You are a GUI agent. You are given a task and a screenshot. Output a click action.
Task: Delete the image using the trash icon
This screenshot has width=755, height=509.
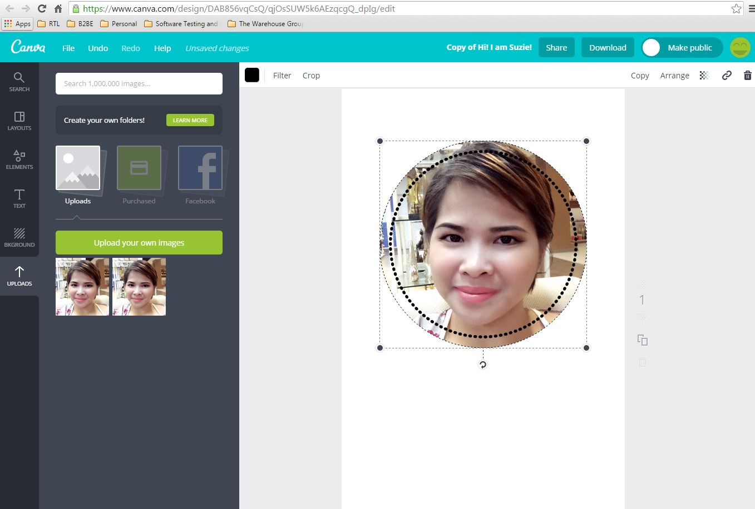tap(747, 75)
